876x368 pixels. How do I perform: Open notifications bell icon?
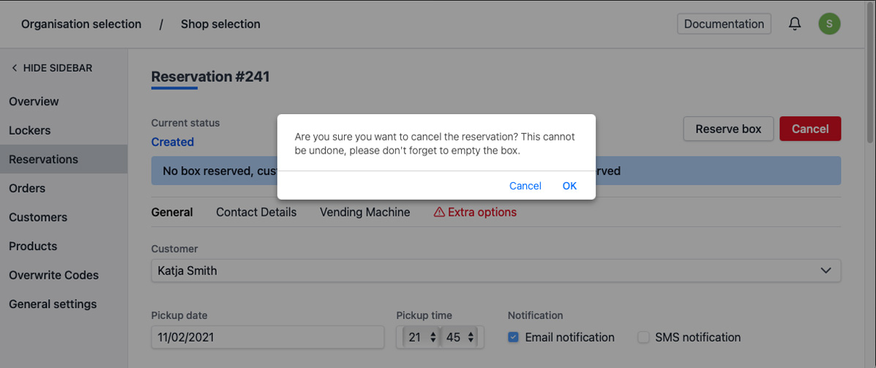pyautogui.click(x=795, y=24)
